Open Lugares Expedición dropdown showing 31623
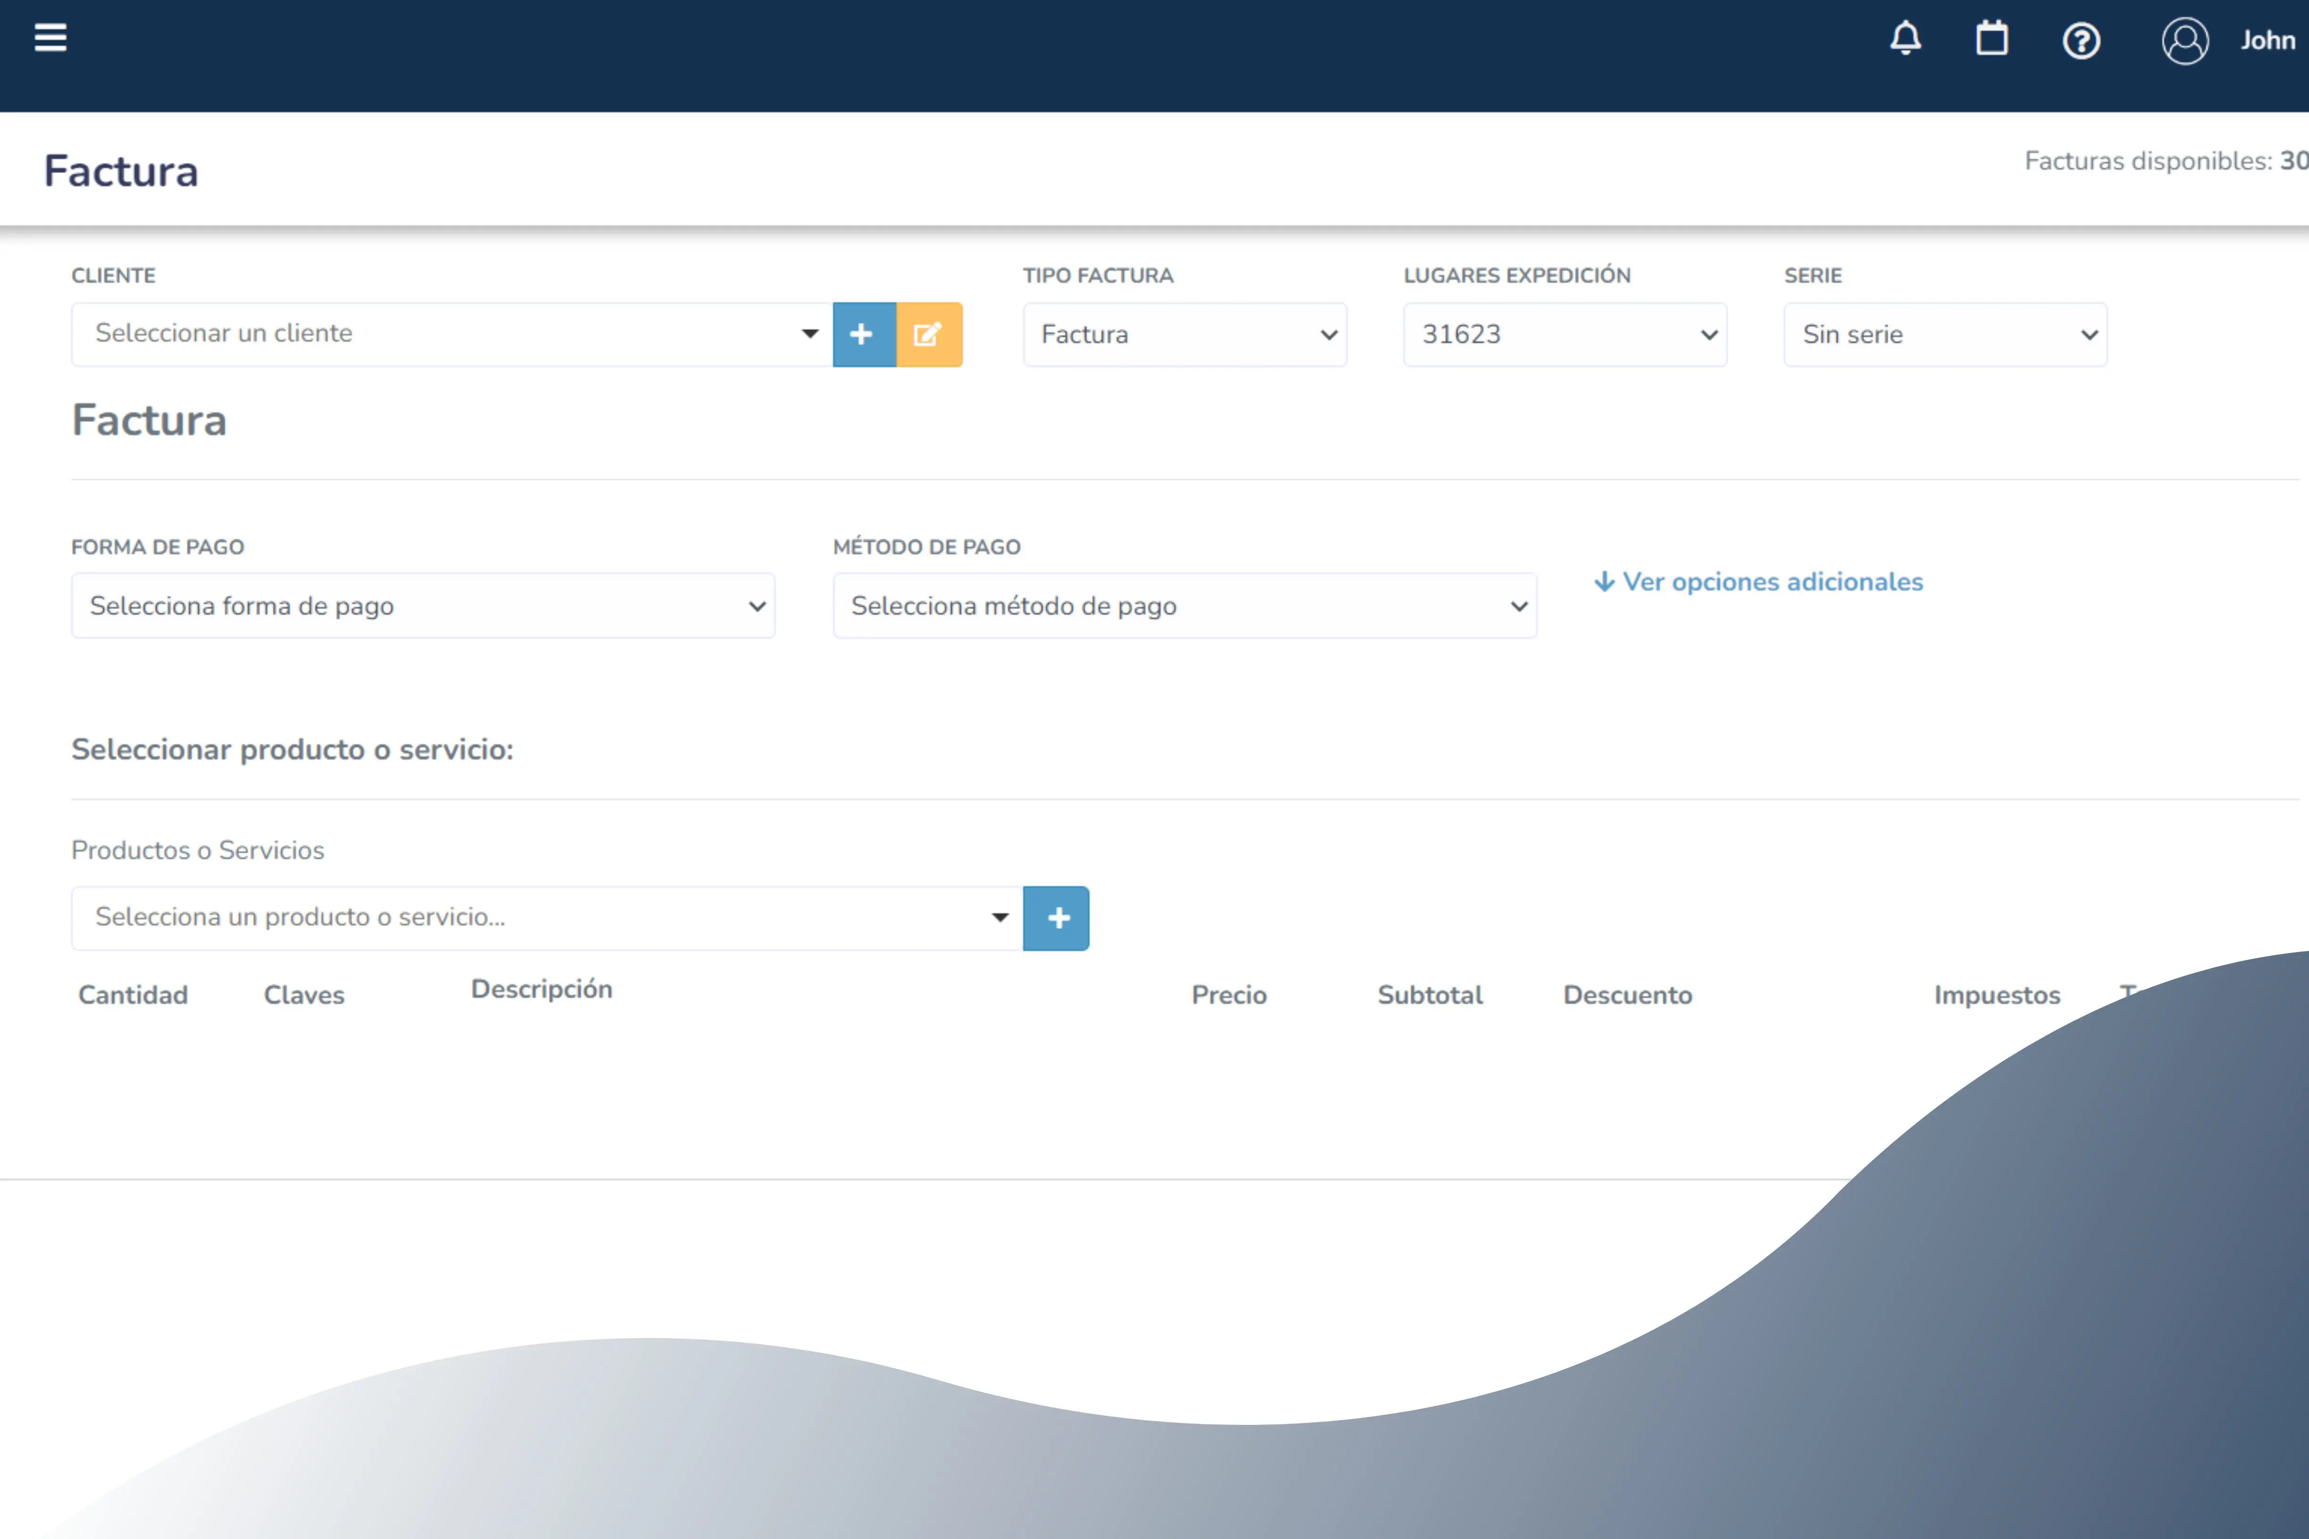 point(1565,335)
